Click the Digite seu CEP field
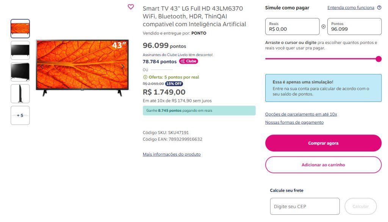This screenshot has width=388, height=222. 305,206
